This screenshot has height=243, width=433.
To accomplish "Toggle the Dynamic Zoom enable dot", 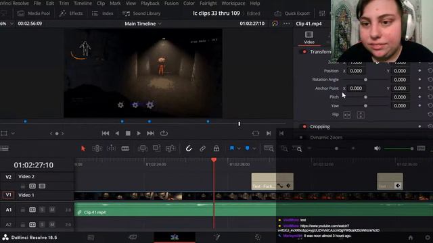I will coord(301,137).
